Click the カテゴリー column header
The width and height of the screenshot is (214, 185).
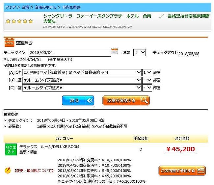64,139
